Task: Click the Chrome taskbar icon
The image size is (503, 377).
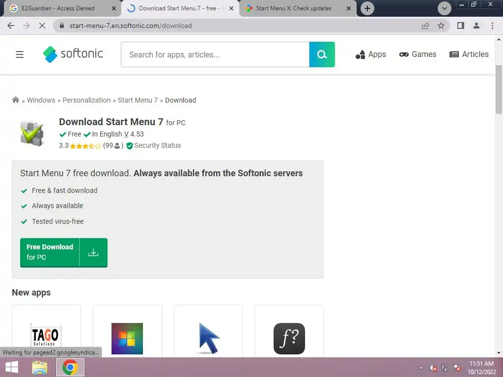Action: pyautogui.click(x=70, y=367)
